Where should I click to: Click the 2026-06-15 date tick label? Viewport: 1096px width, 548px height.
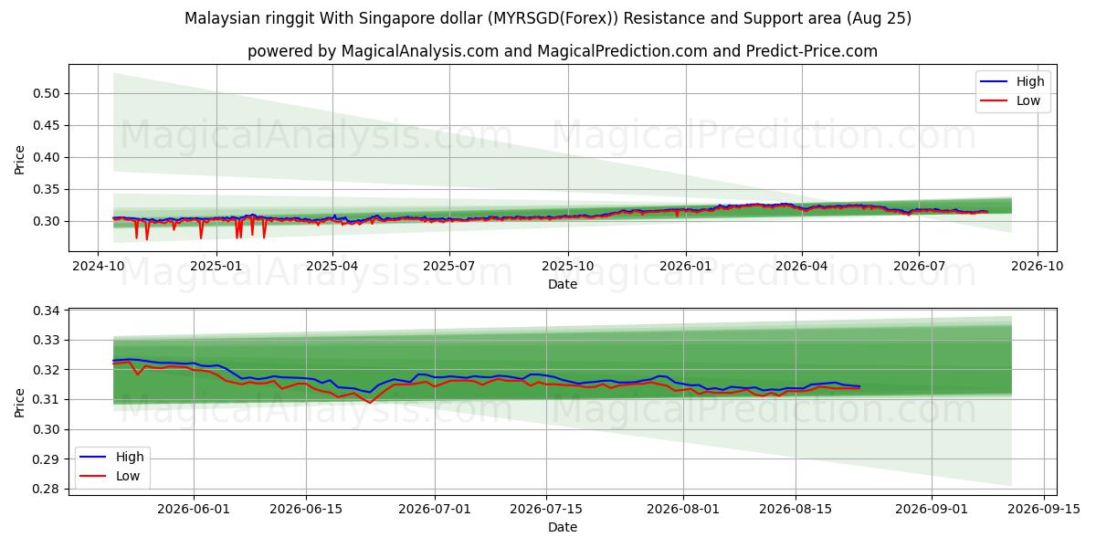[305, 510]
